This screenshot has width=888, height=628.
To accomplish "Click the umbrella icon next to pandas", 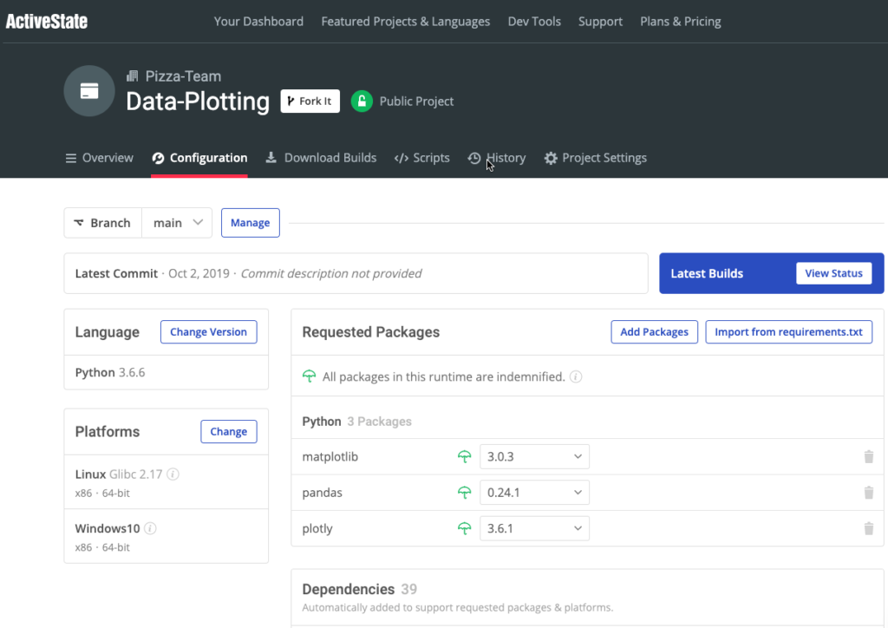I will coord(465,492).
